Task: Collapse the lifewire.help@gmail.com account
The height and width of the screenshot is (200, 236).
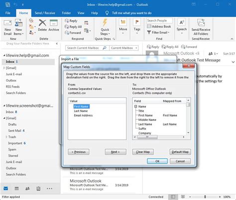Action: [x=4, y=56]
